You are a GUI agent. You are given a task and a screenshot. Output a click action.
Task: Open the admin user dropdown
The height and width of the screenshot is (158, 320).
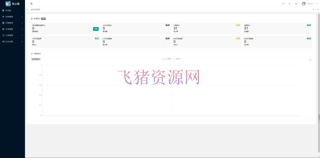click(311, 4)
